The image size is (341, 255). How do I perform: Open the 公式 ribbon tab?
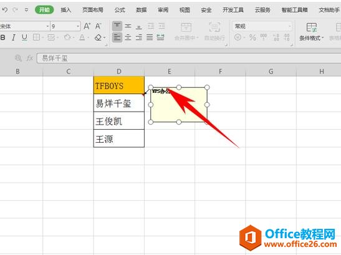[120, 10]
